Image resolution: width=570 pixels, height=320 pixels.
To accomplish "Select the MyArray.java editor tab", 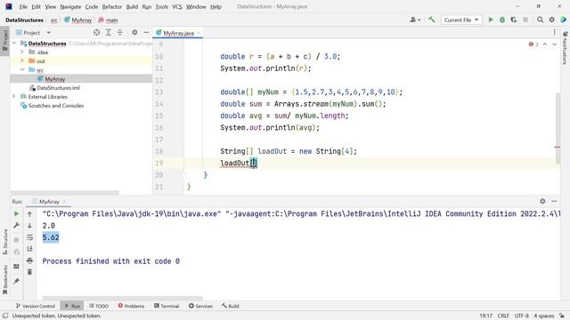I will coord(178,33).
